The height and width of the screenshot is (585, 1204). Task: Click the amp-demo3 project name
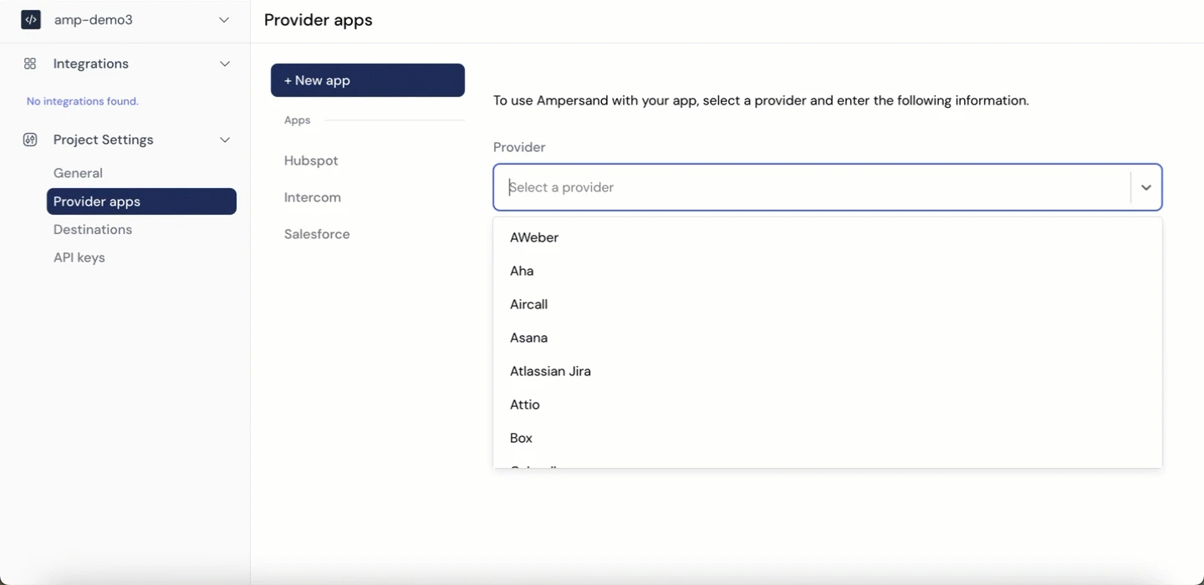(x=94, y=20)
